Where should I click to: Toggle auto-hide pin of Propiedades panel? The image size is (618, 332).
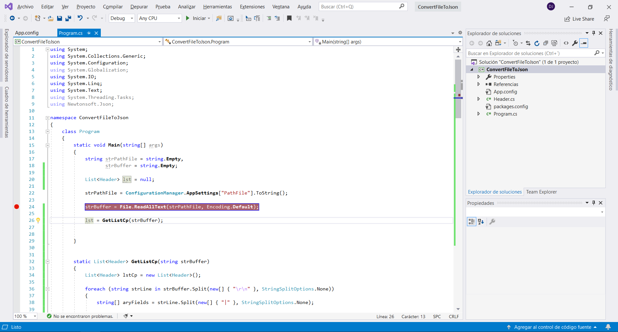click(x=594, y=203)
